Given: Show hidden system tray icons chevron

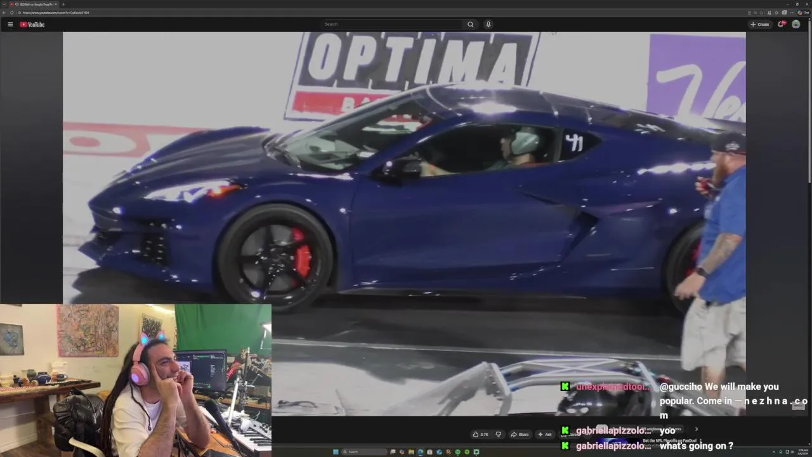Looking at the screenshot, I should (774, 452).
